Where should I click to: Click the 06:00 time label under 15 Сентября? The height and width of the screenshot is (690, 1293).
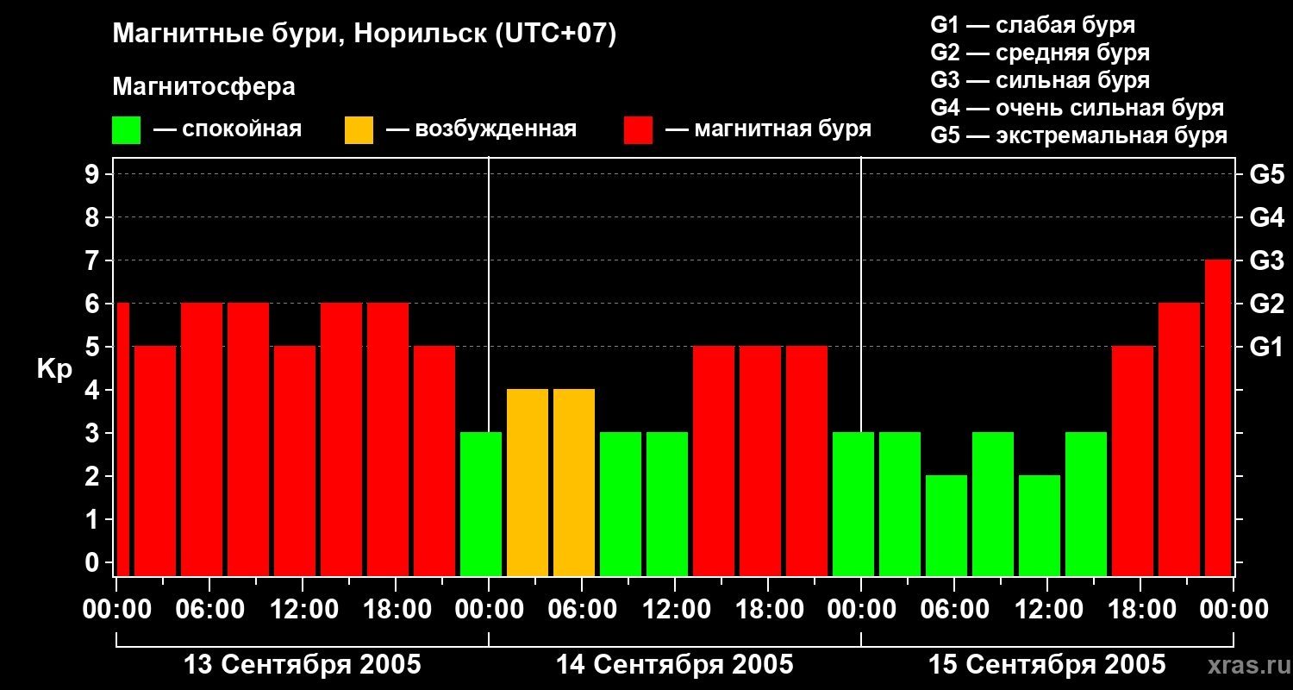click(x=954, y=609)
